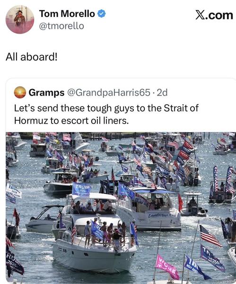Open the @GrandpaHarris65 handle
Screen dimensions: 236x284
(x=109, y=93)
